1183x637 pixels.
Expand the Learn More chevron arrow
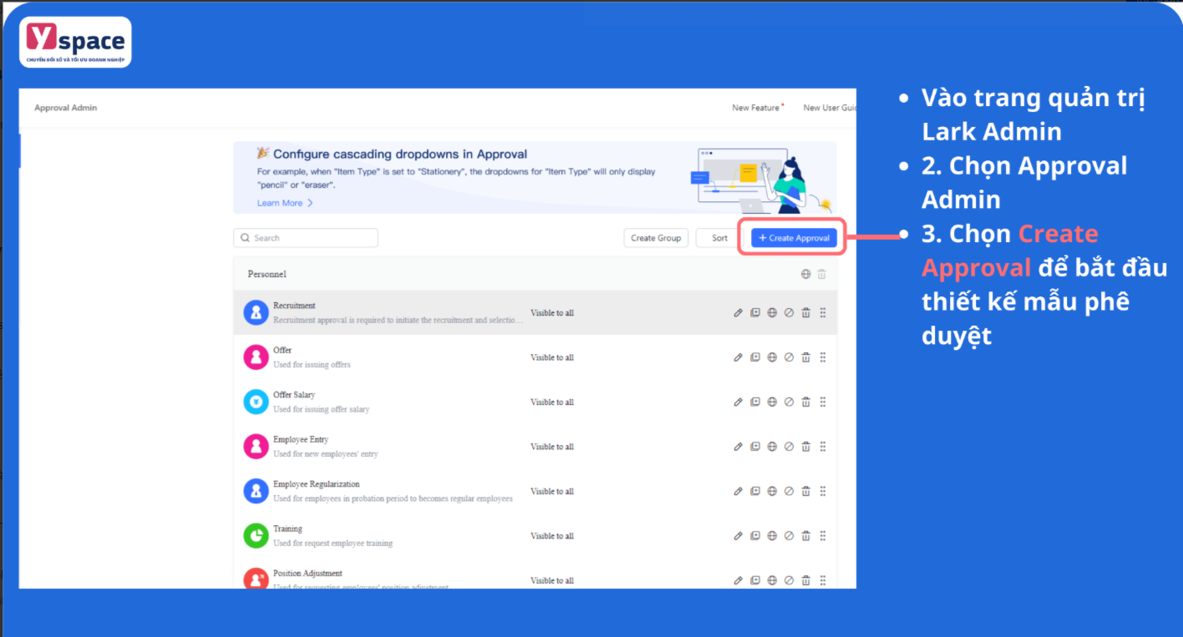310,203
